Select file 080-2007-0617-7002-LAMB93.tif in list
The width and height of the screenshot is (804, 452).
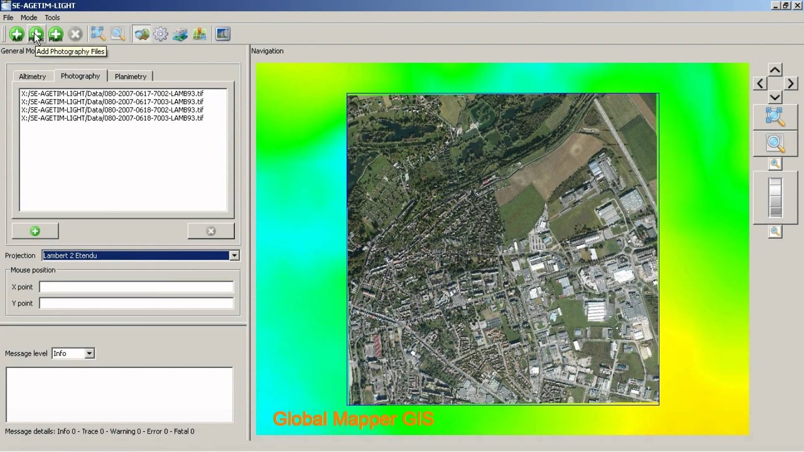[x=112, y=94]
